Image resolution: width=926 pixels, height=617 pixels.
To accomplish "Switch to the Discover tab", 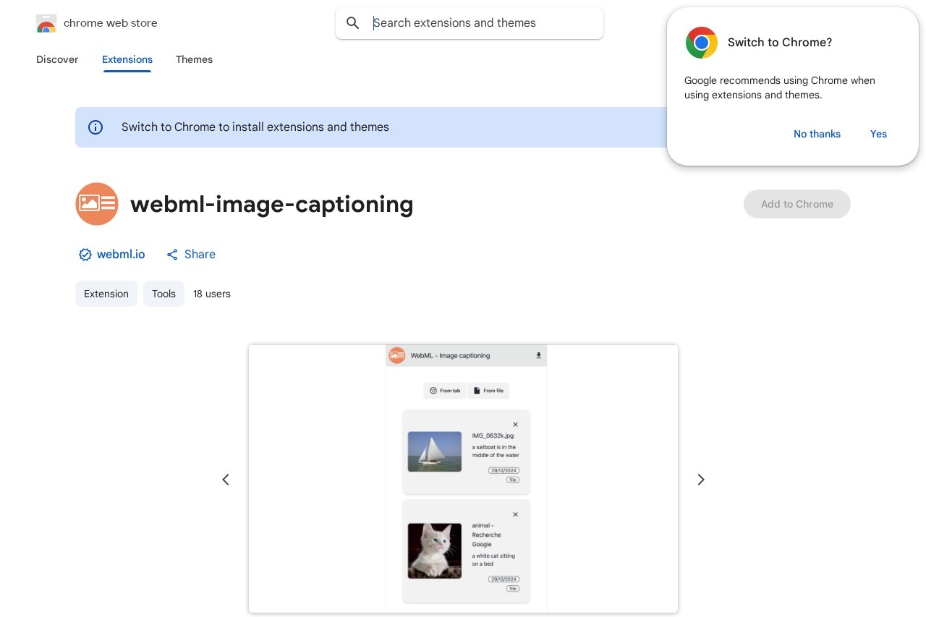I will click(57, 60).
